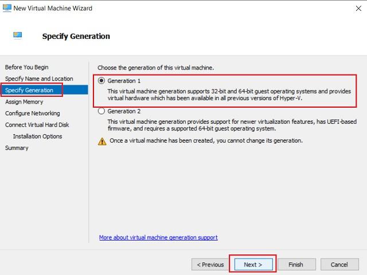
Task: Click the wizard title bar monitor icon
Action: [7, 8]
